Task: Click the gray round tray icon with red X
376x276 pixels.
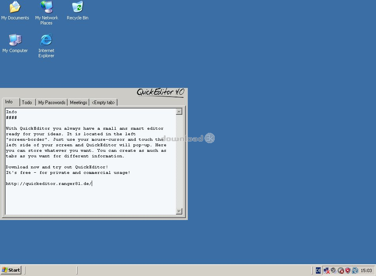Action: coord(341,270)
